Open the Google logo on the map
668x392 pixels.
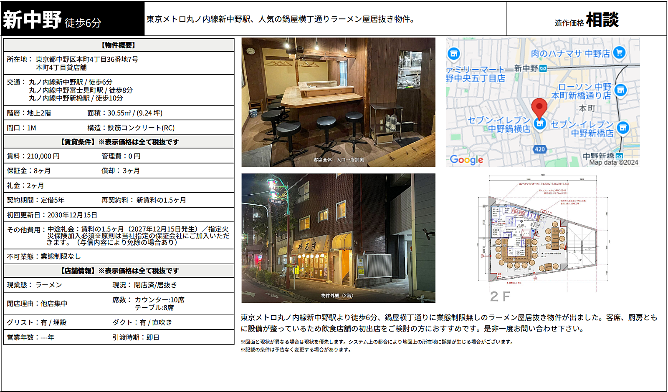pyautogui.click(x=466, y=160)
